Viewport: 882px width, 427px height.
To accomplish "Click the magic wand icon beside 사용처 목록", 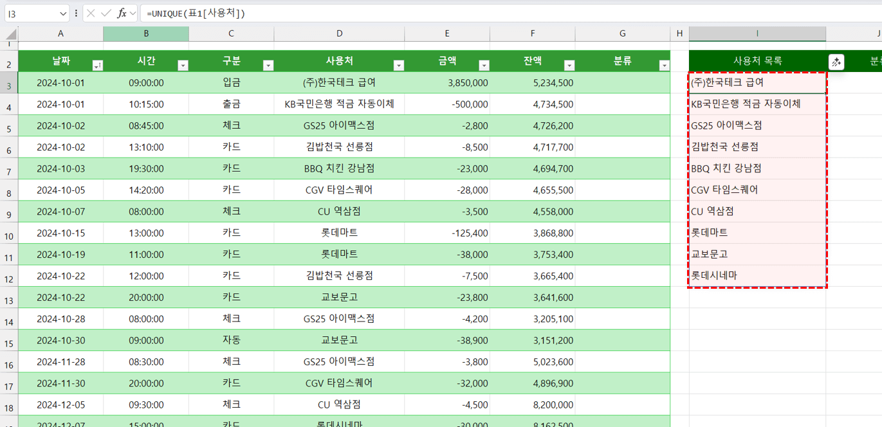I will click(836, 62).
